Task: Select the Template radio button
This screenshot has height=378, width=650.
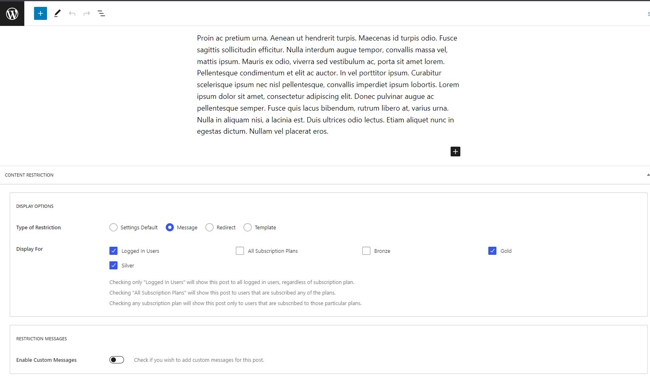Action: (x=248, y=227)
